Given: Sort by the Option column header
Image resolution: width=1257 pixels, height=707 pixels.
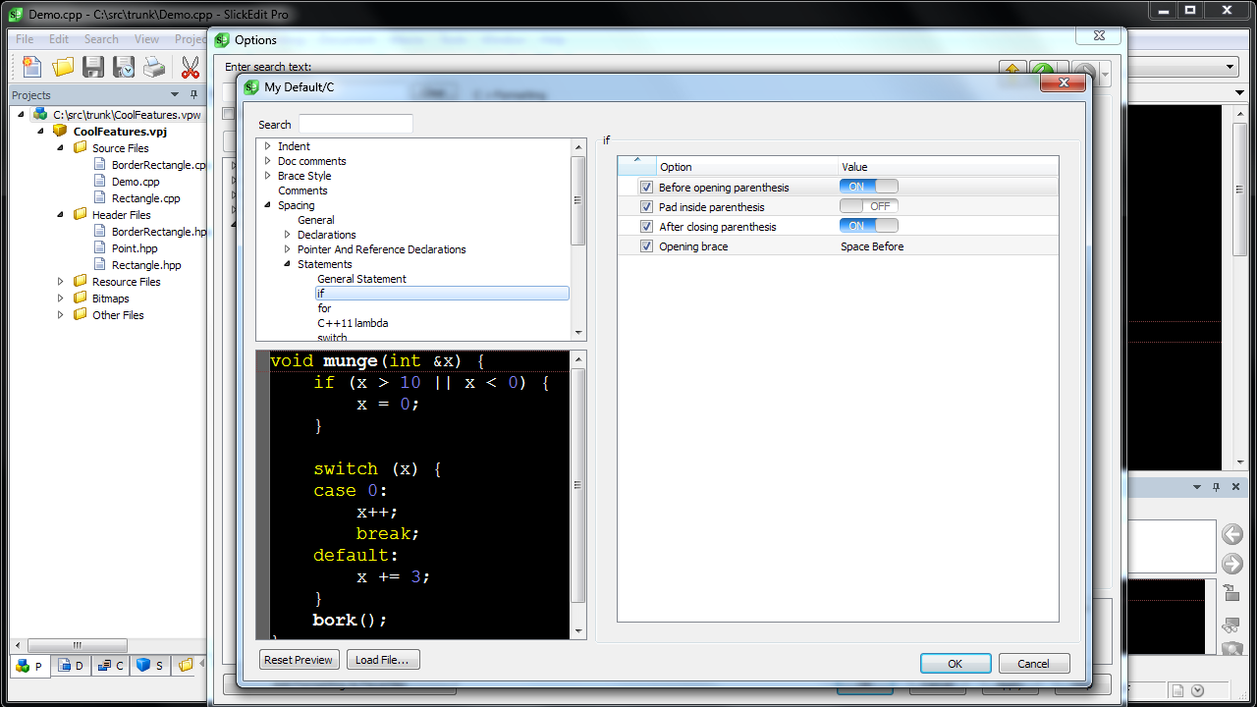Looking at the screenshot, I should click(x=746, y=167).
